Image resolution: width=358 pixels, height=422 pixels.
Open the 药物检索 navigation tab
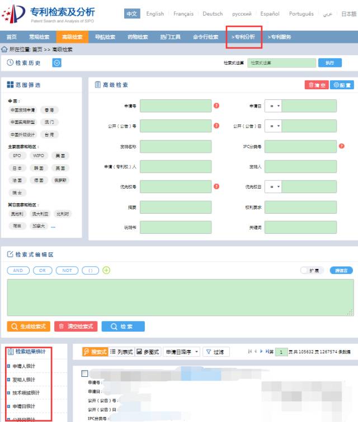pos(138,37)
